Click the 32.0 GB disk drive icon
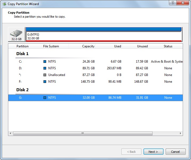The width and height of the screenshot is (191, 160). pyautogui.click(x=17, y=34)
